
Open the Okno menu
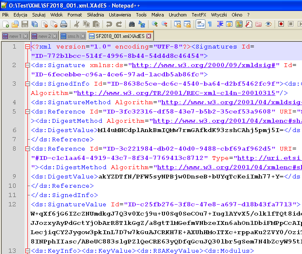click(x=237, y=15)
